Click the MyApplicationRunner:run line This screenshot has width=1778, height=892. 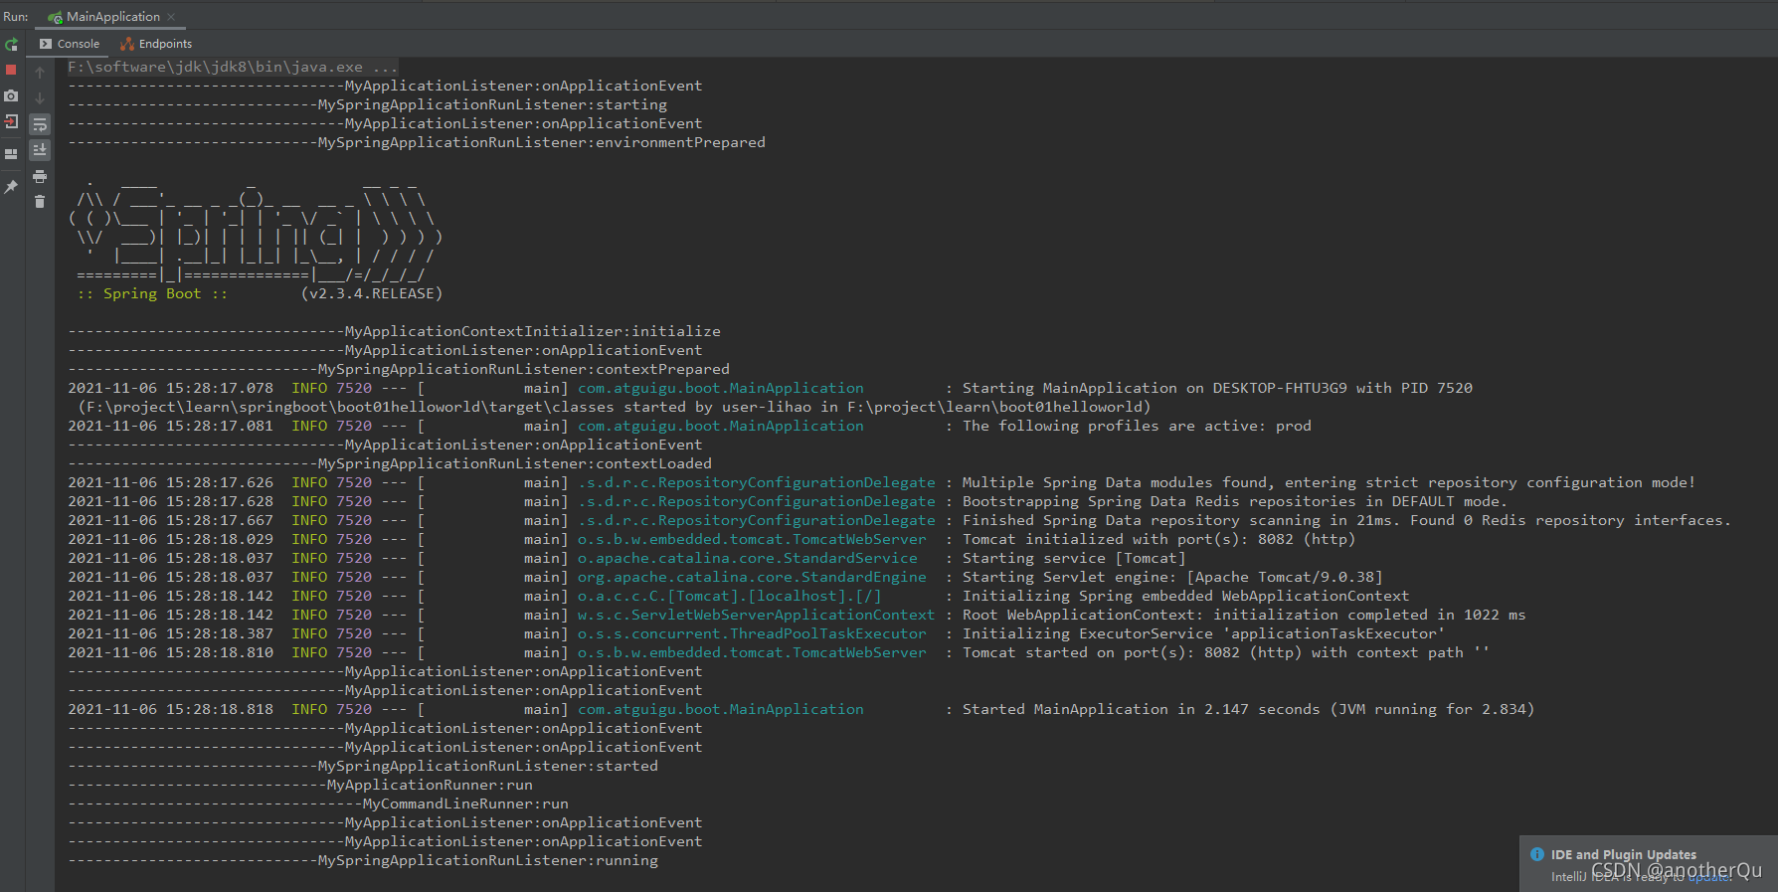pos(300,785)
